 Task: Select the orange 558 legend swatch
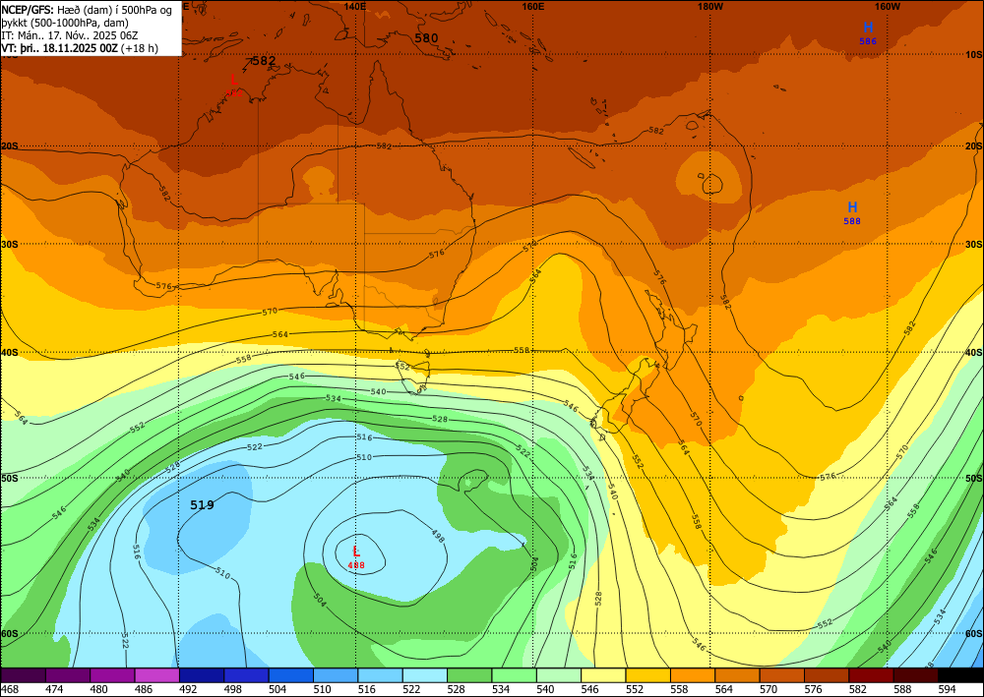coord(692,675)
